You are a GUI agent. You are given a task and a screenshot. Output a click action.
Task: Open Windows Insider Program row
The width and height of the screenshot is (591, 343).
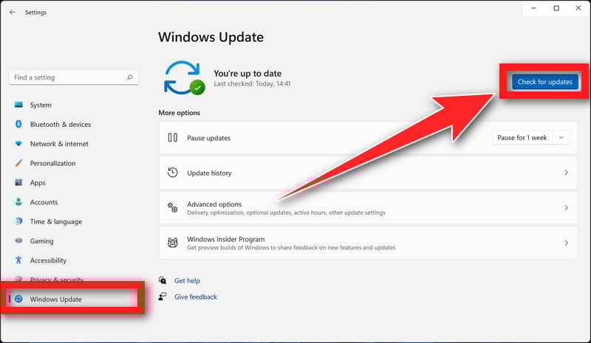pos(368,243)
